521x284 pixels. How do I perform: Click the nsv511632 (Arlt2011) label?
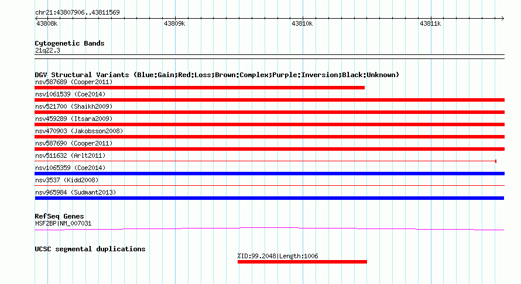(70, 155)
